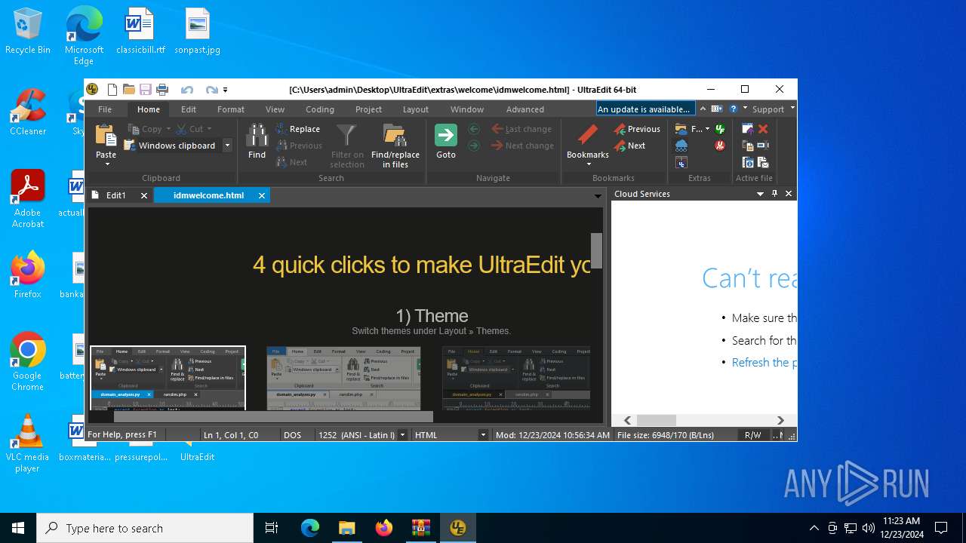The height and width of the screenshot is (543, 966).
Task: Open the Windows clipboard dropdown
Action: tap(227, 146)
